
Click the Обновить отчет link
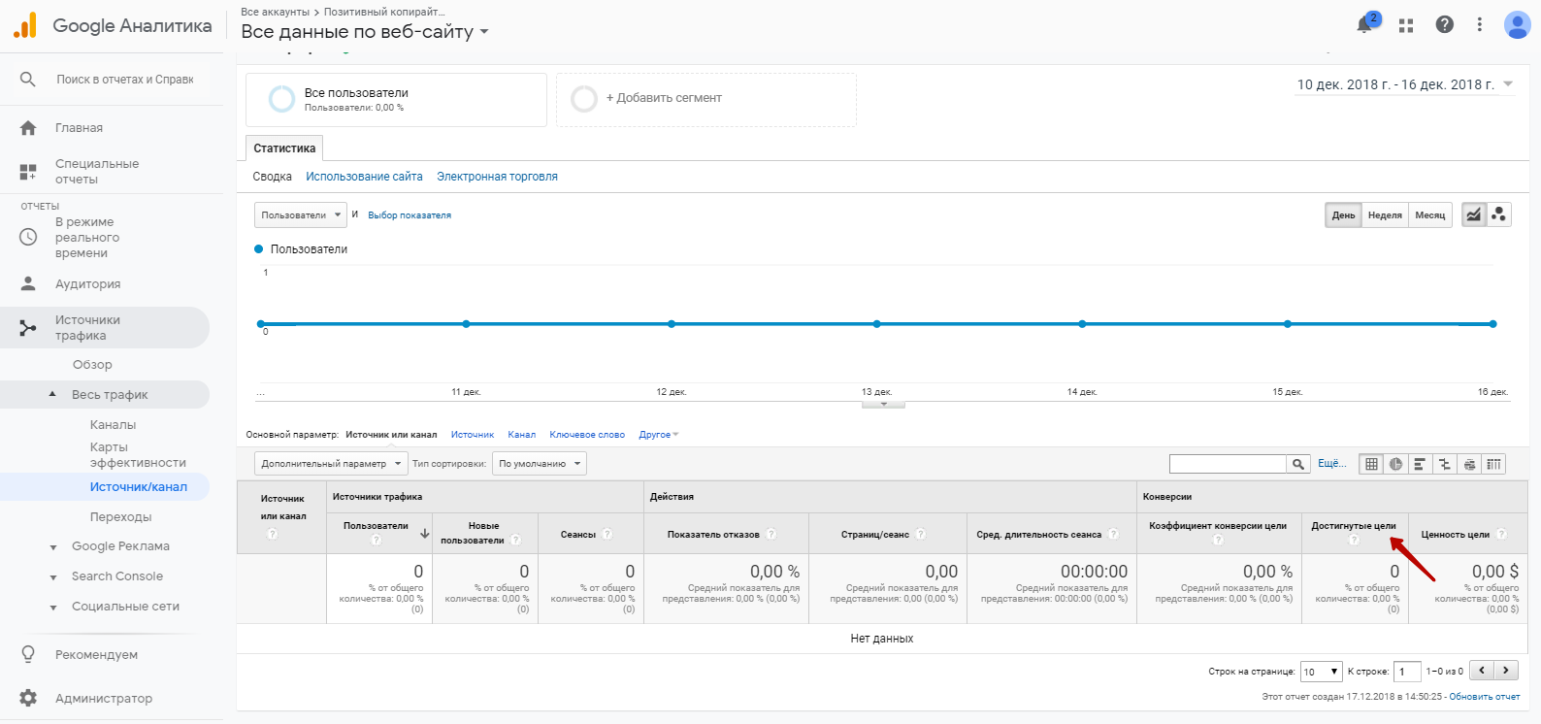click(x=1485, y=697)
